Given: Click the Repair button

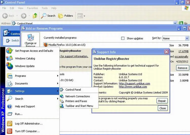Looking at the screenshot, I should click(162, 101).
